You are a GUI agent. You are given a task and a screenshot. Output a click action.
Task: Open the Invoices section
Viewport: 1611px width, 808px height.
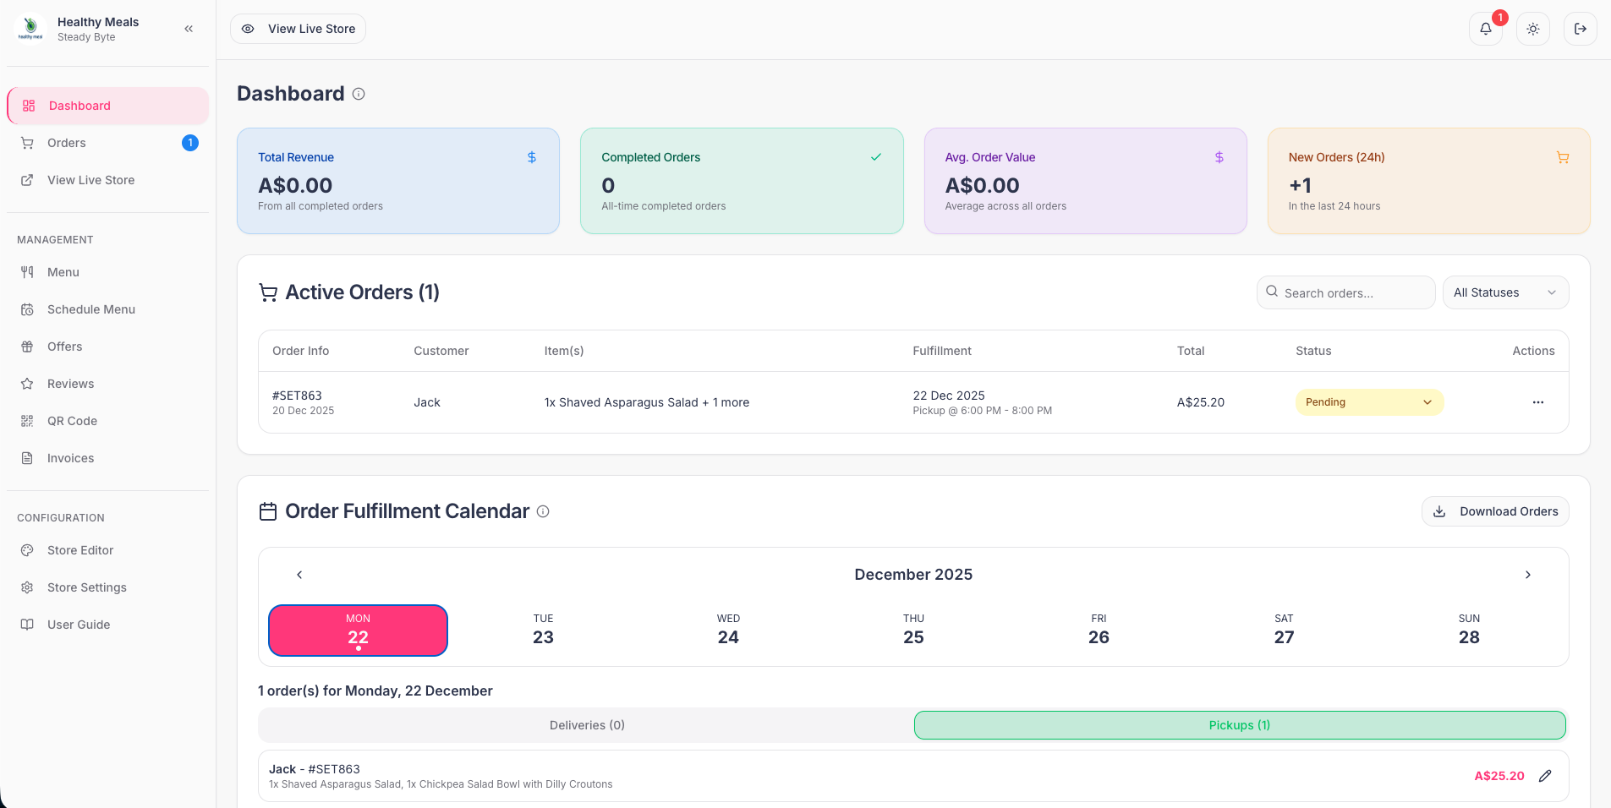click(x=70, y=457)
